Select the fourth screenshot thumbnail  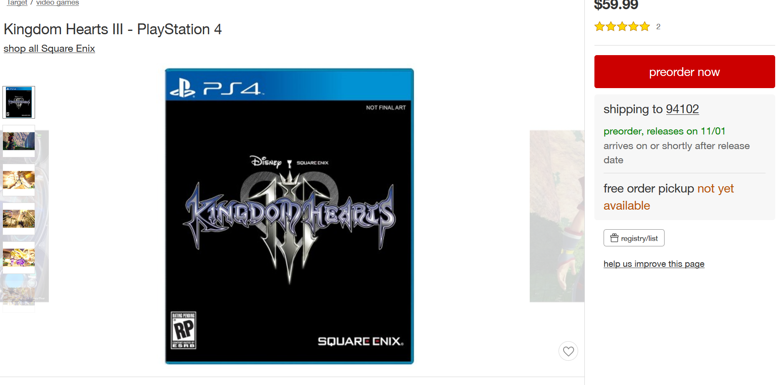pos(19,219)
